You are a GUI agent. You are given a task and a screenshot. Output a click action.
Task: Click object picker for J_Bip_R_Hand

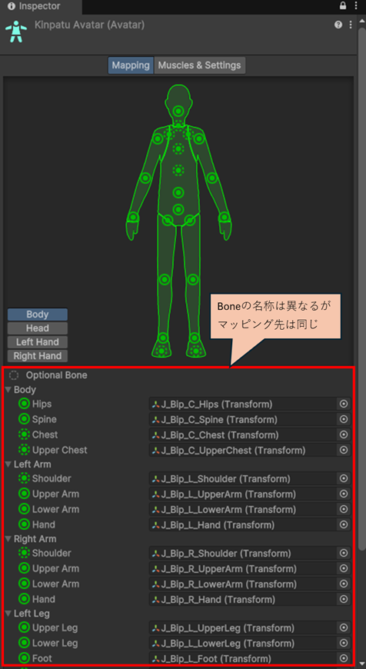coord(344,599)
